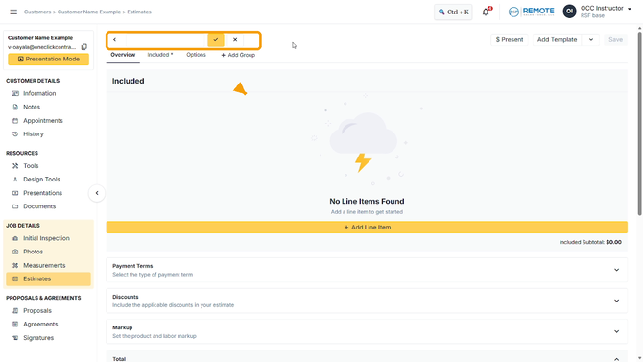Click Add Group
The height and width of the screenshot is (362, 643).
click(x=238, y=55)
